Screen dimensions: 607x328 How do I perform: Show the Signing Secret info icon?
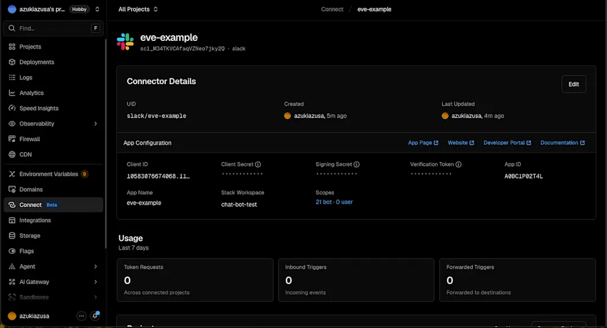pyautogui.click(x=356, y=164)
